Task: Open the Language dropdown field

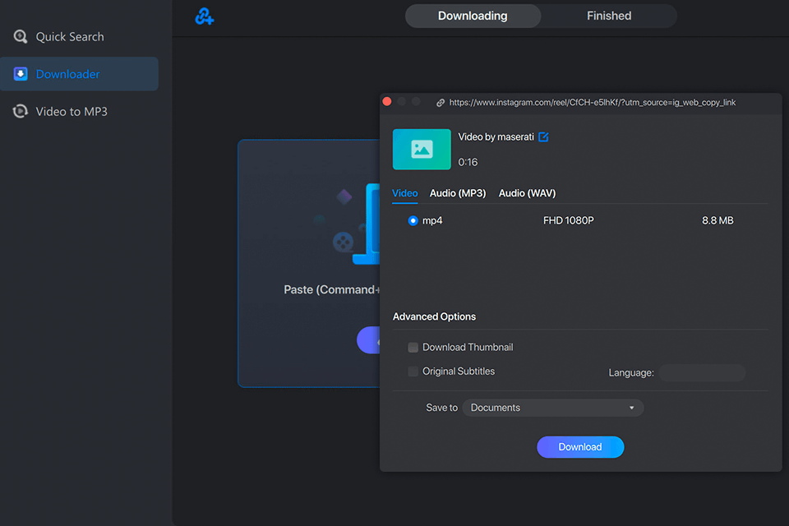Action: [x=702, y=373]
